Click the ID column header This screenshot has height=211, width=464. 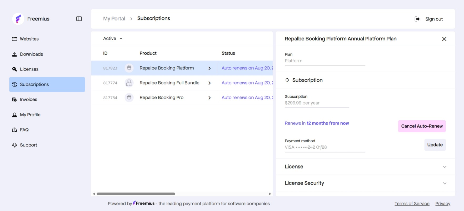pos(105,53)
